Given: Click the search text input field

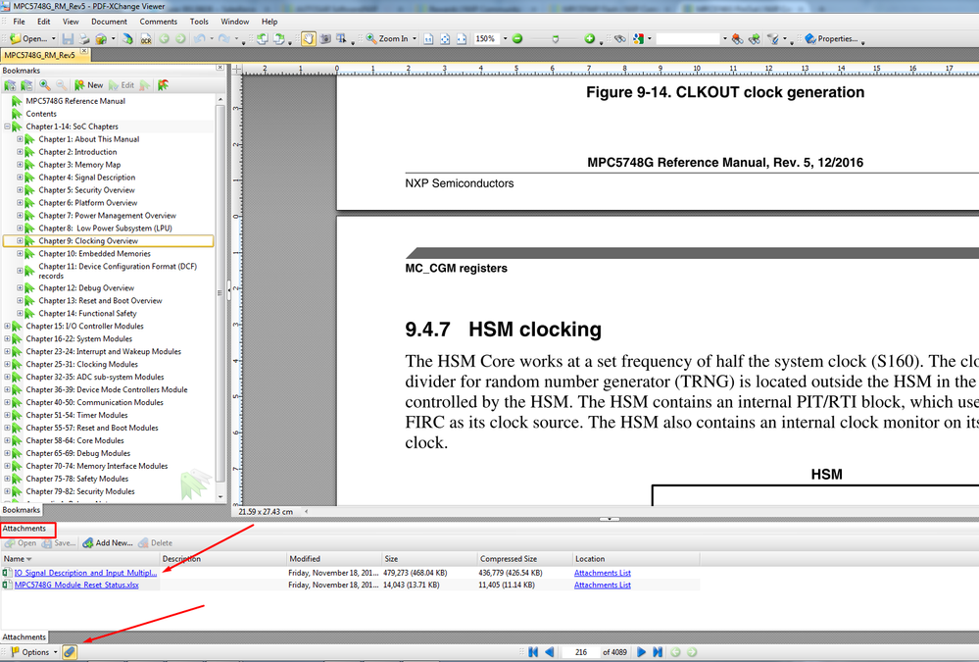Looking at the screenshot, I should pos(688,39).
